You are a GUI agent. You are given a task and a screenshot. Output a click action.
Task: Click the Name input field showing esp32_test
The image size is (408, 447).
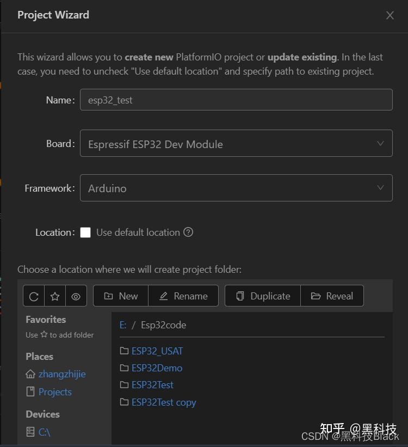pyautogui.click(x=237, y=99)
